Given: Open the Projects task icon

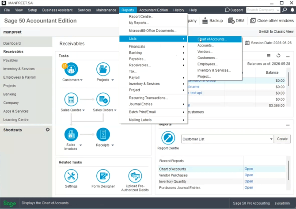Looking at the screenshot, I should click(103, 69).
